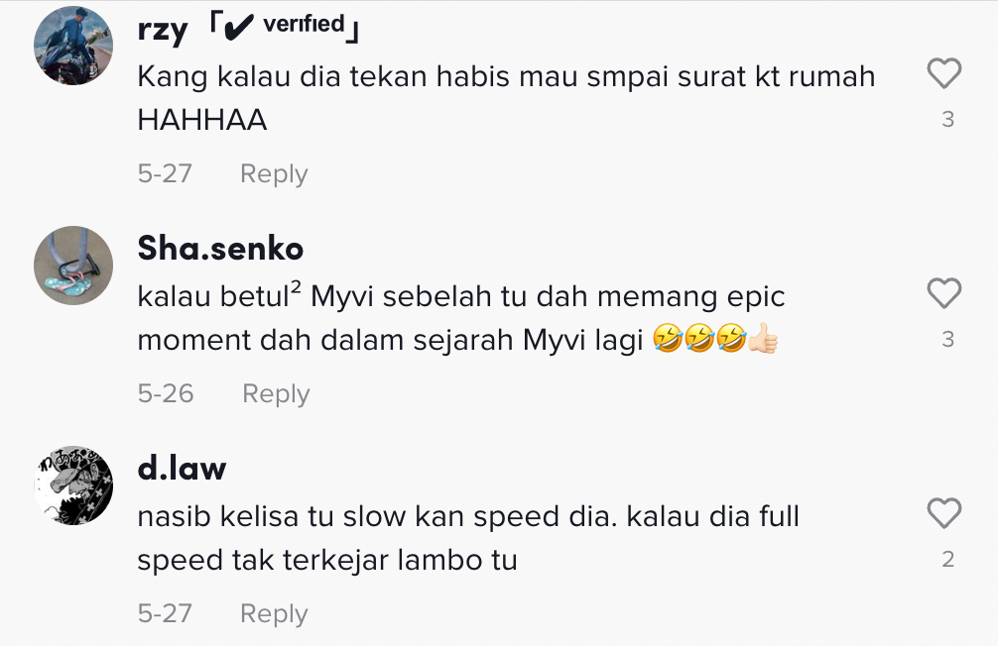Select Sha.senko's comment about Myvi
Image resolution: width=998 pixels, height=646 pixels.
coord(461,318)
